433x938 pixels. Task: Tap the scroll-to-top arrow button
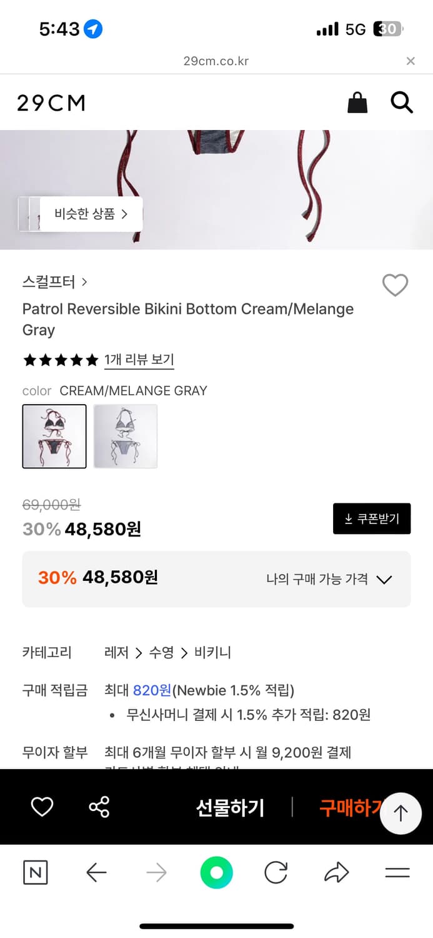(x=401, y=813)
